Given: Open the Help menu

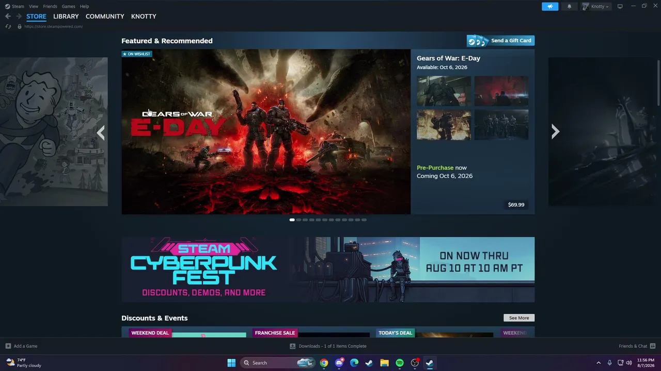Looking at the screenshot, I should pos(84,6).
